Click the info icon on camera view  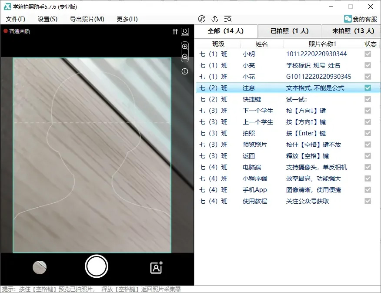(185, 71)
